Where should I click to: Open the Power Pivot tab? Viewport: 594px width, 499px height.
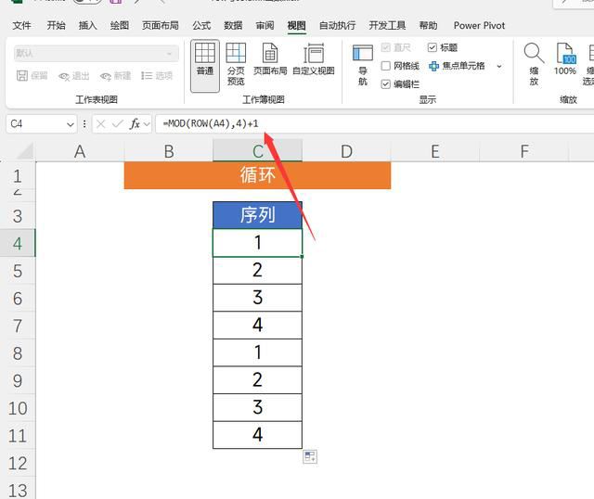pos(479,25)
